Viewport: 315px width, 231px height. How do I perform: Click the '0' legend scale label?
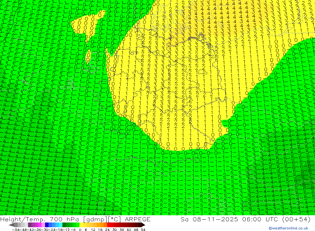tap(80, 230)
